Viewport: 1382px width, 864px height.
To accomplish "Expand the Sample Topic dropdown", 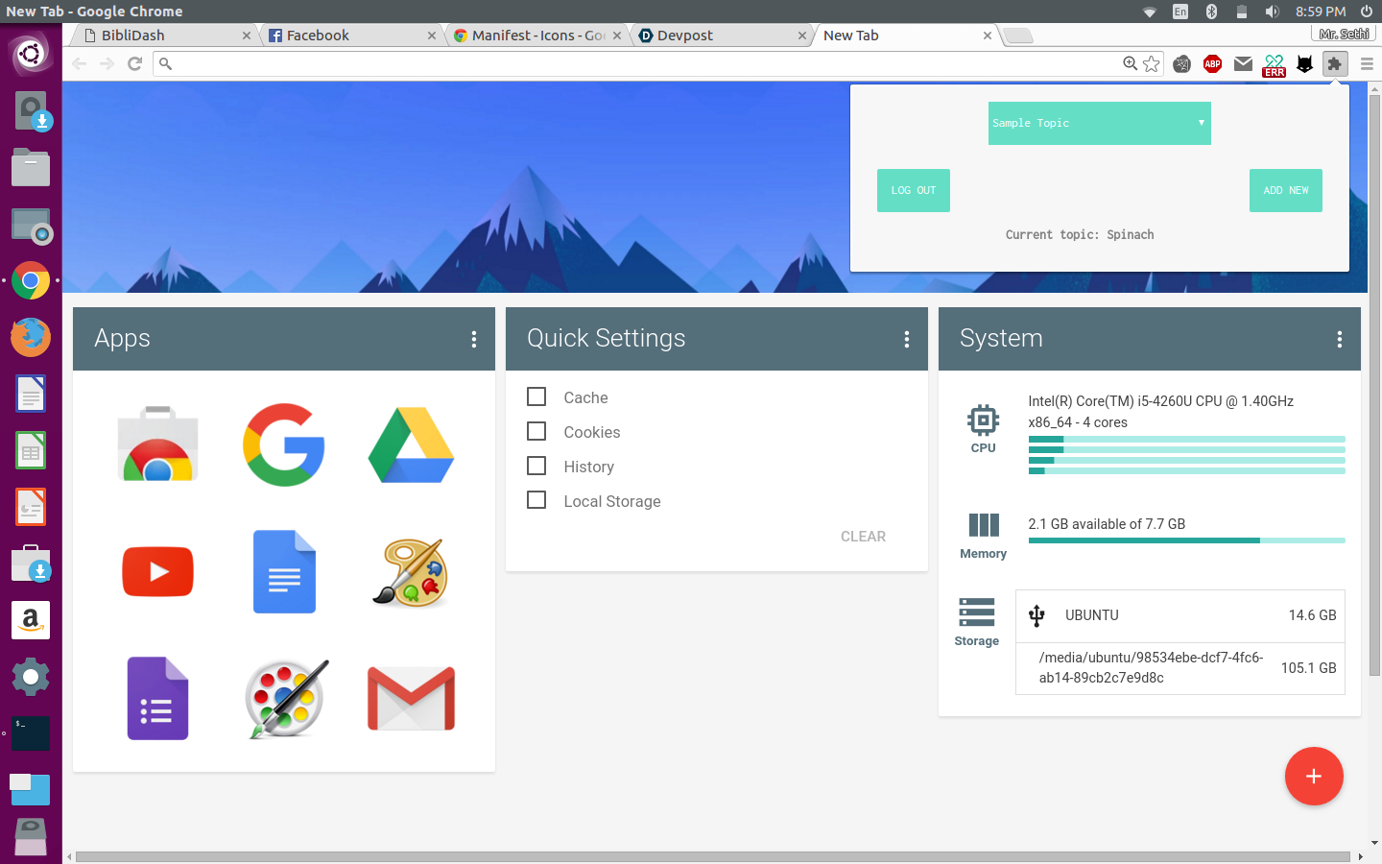I will [x=1100, y=123].
